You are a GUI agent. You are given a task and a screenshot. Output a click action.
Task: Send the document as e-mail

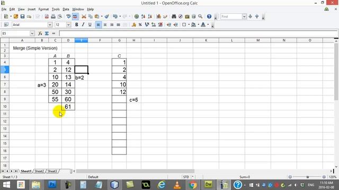[x=29, y=16]
